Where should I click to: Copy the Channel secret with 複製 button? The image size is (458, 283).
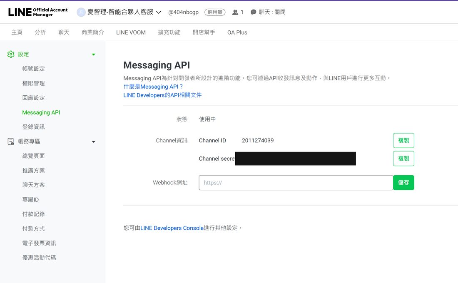tap(403, 159)
